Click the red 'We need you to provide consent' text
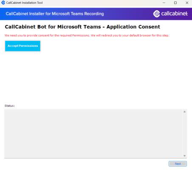This screenshot has height=170, width=192. click(x=87, y=35)
